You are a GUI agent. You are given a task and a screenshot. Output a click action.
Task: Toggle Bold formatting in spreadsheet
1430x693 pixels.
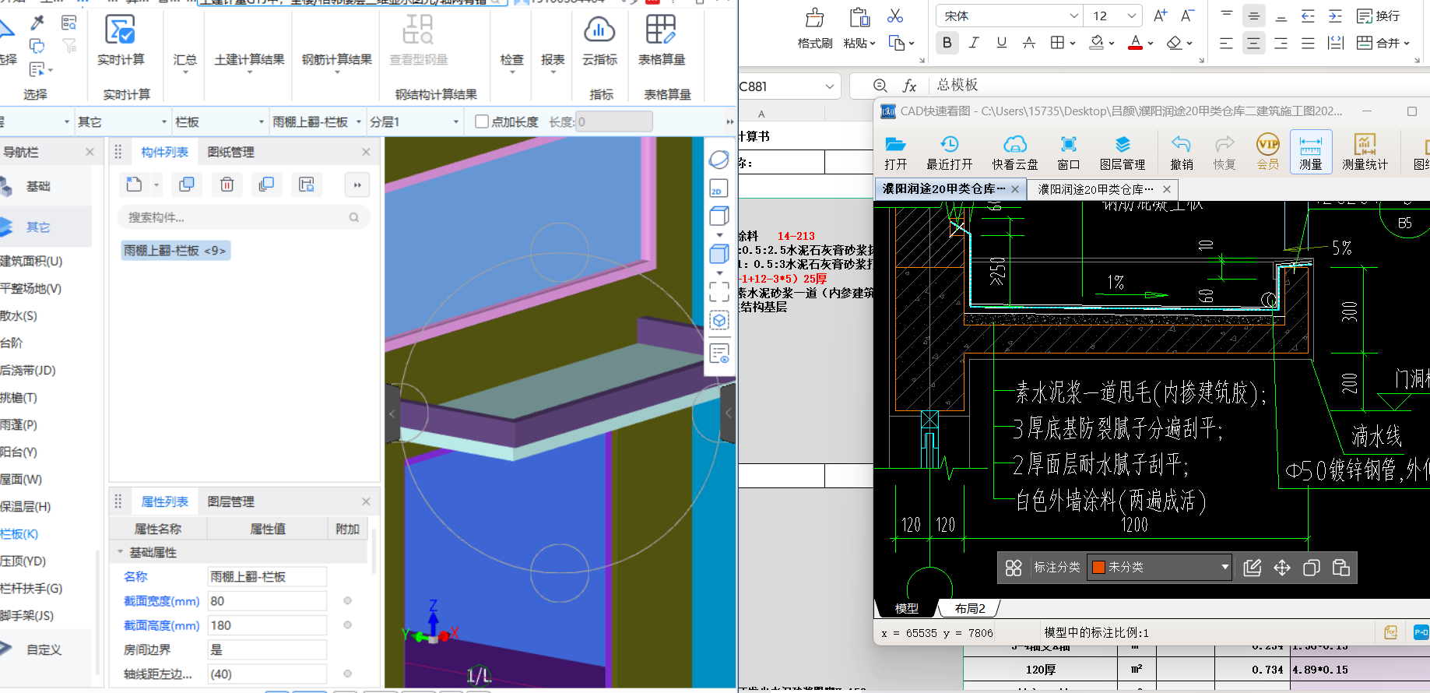click(x=947, y=43)
